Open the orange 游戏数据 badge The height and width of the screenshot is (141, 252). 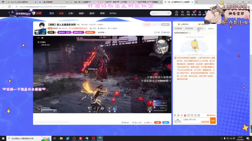point(90,32)
